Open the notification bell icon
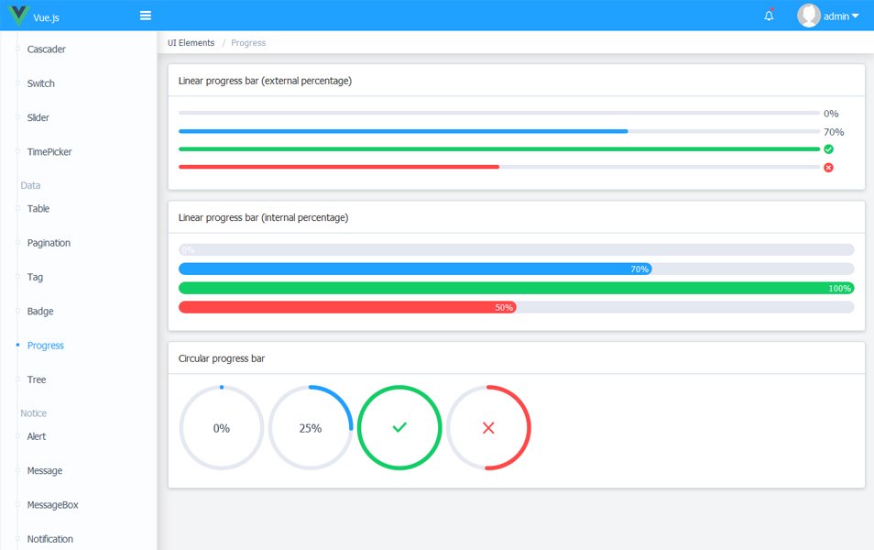The width and height of the screenshot is (874, 550). tap(769, 16)
